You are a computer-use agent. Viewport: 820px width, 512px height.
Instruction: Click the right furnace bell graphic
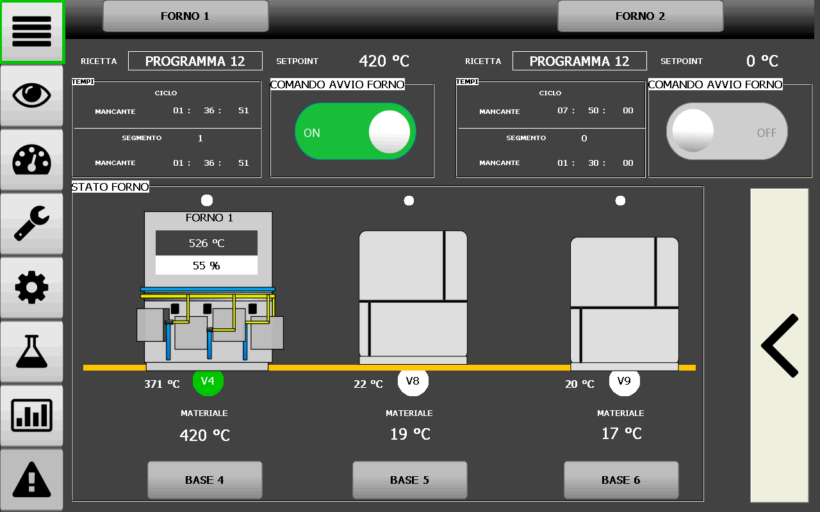[625, 304]
